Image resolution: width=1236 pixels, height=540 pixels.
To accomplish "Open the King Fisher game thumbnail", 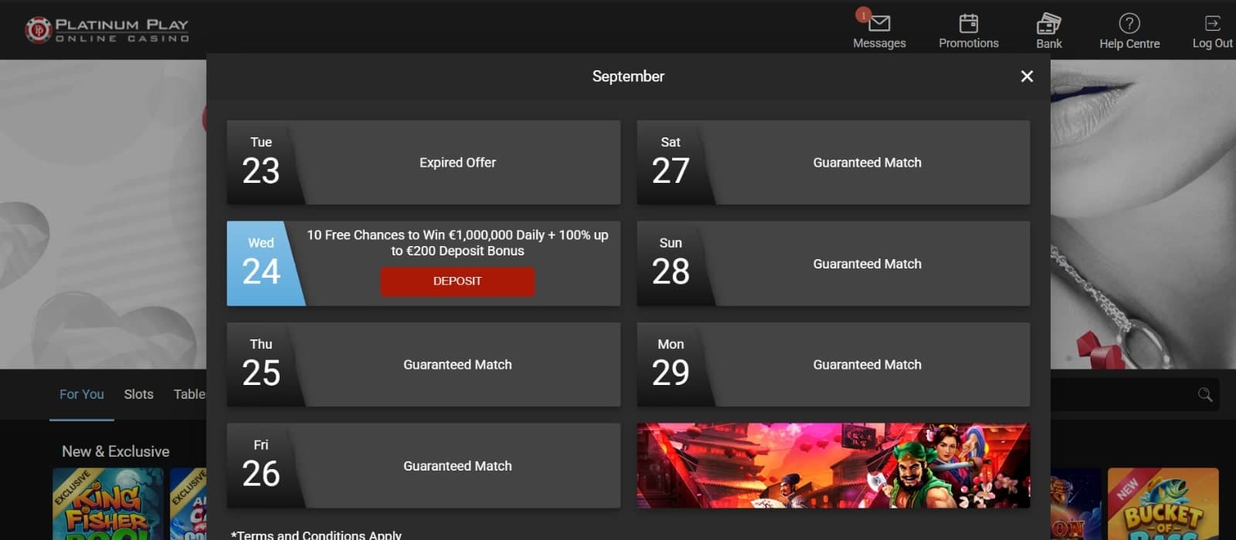I will pos(108,504).
